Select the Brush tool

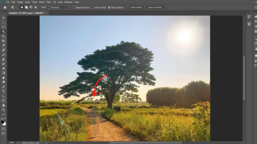(4, 55)
